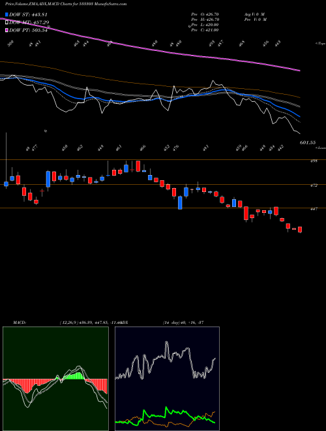This screenshot has width=326, height=431.
Task: Click the 'MACD:' panel heading
Action: (x=20, y=322)
